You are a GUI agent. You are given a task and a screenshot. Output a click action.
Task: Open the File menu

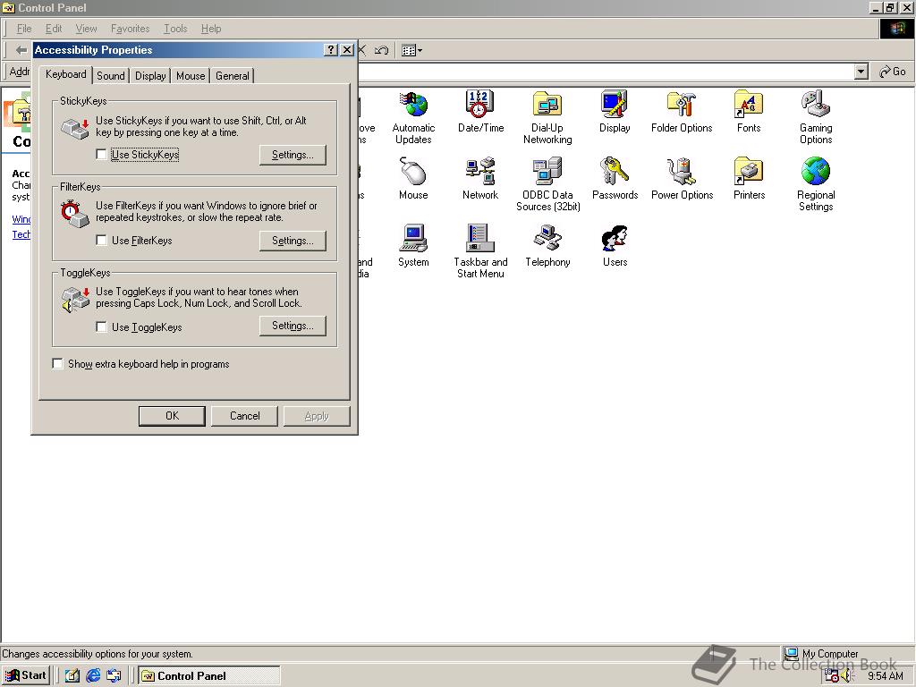[x=24, y=29]
